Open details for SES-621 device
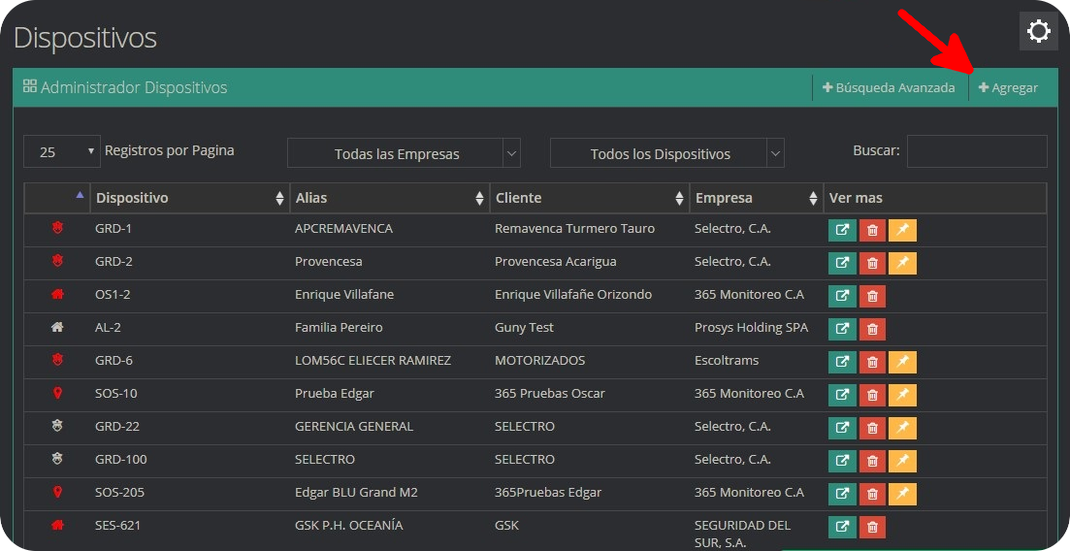The image size is (1070, 551). (x=842, y=527)
